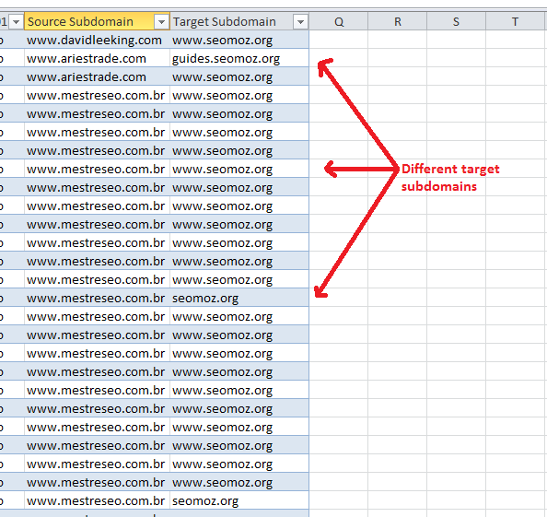Screen dimensions: 547x517
Task: Click the guides.seomoz.org cell
Action: (x=239, y=59)
